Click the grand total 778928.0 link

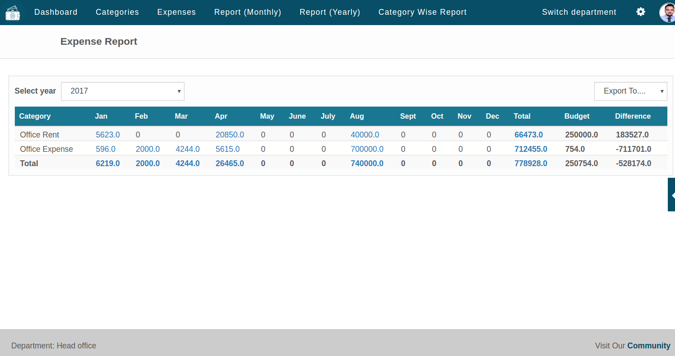(531, 163)
